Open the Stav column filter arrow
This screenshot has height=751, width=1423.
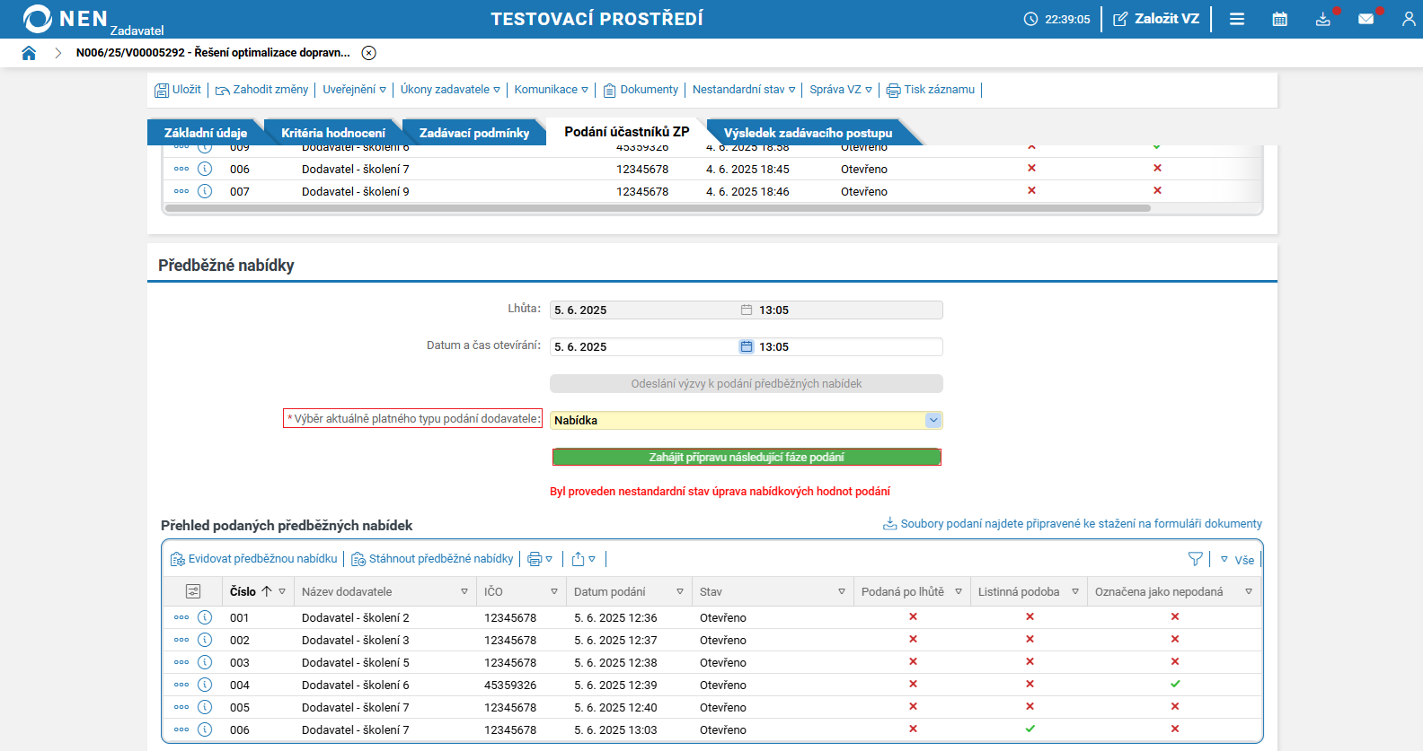(842, 592)
